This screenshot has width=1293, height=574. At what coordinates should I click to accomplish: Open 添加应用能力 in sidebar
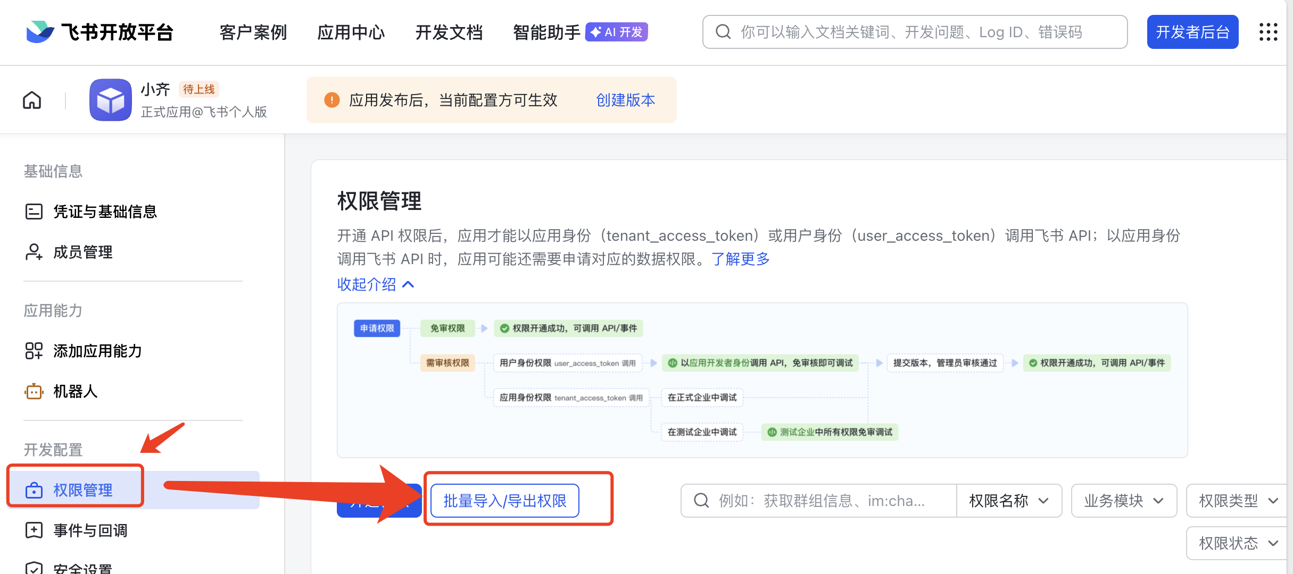coord(97,351)
